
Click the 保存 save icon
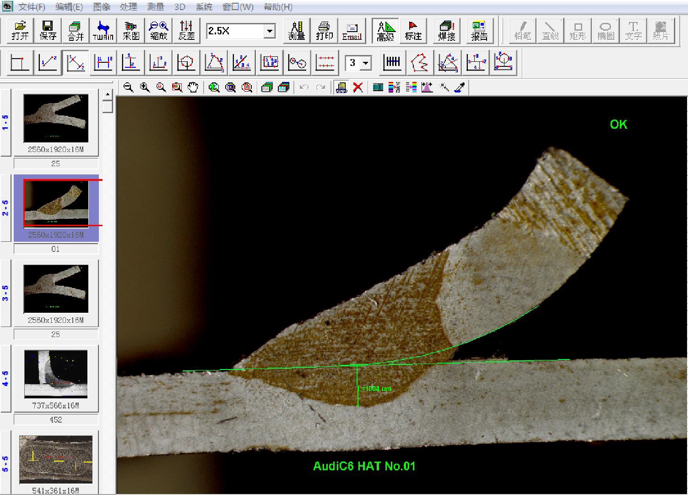[48, 31]
